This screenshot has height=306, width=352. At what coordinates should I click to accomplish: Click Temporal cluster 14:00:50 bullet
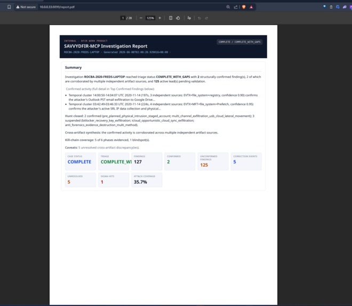coord(163,97)
